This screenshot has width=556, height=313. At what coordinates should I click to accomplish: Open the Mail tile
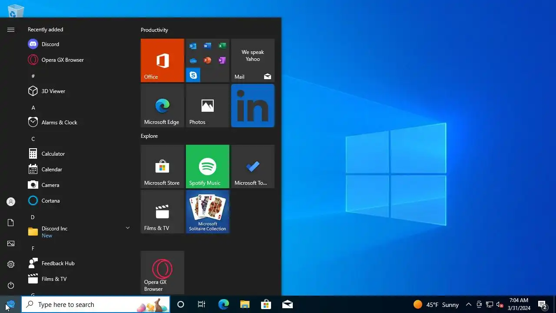(253, 60)
